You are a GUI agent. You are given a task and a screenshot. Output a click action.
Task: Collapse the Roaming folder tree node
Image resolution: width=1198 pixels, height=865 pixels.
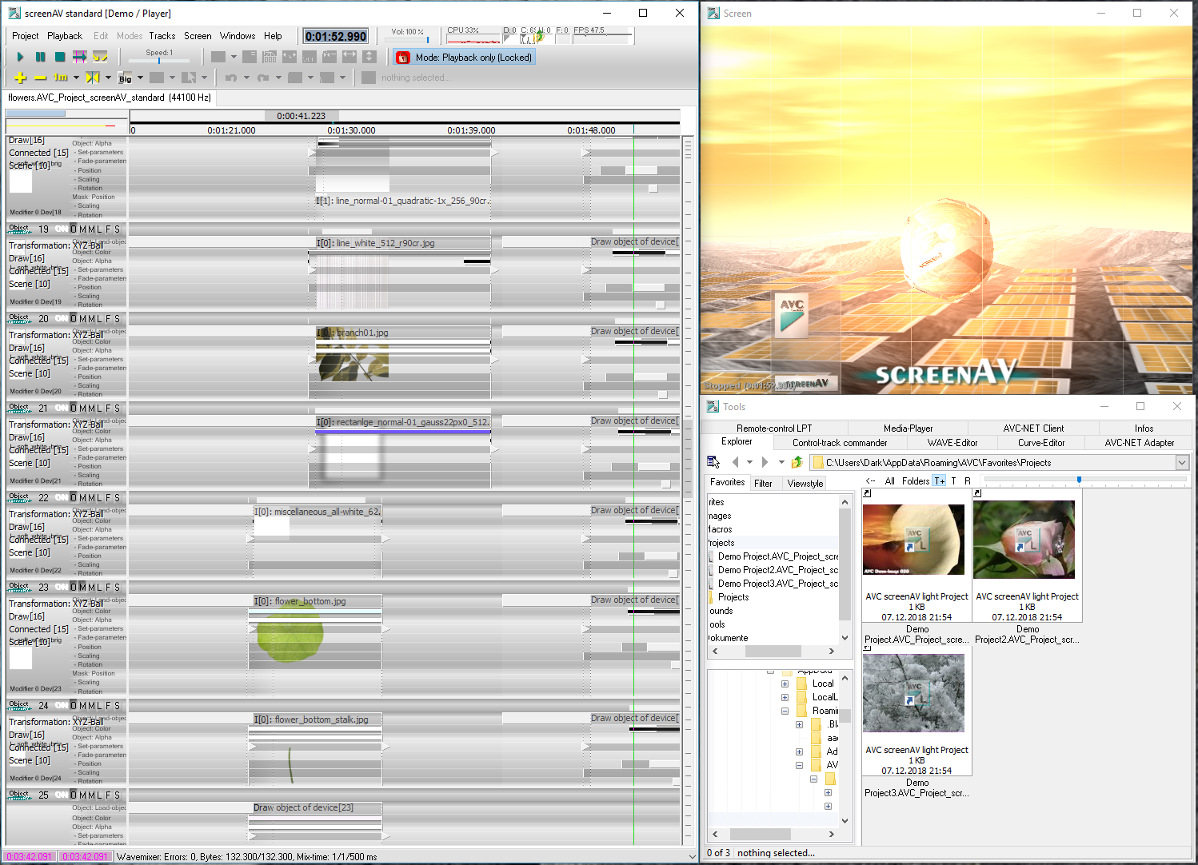[785, 711]
